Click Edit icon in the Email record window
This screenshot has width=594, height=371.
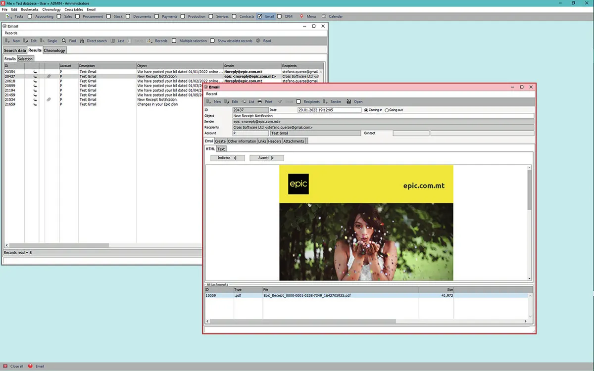click(227, 101)
